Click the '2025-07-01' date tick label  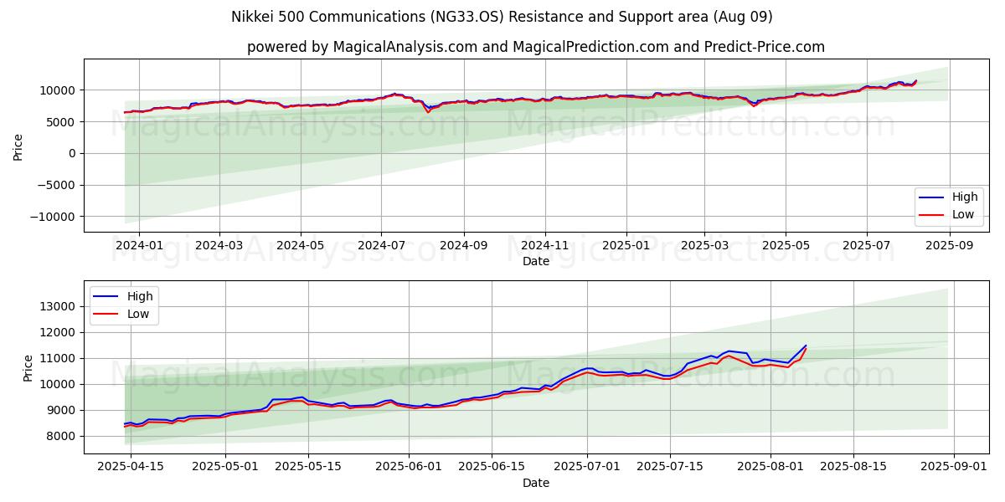[585, 468]
